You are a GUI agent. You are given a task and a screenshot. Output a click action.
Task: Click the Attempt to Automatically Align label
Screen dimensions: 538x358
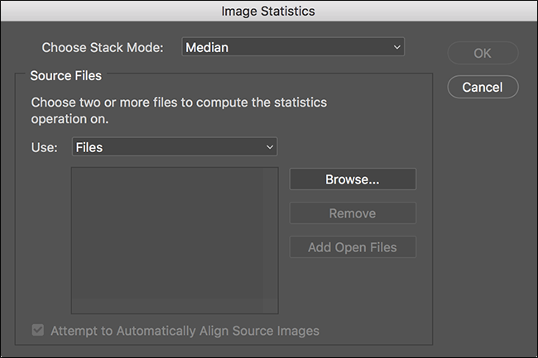185,331
